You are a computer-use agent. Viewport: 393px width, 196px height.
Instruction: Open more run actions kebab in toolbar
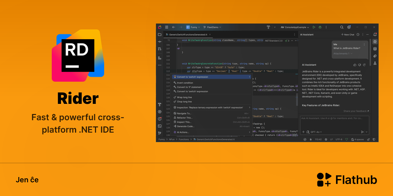point(326,27)
